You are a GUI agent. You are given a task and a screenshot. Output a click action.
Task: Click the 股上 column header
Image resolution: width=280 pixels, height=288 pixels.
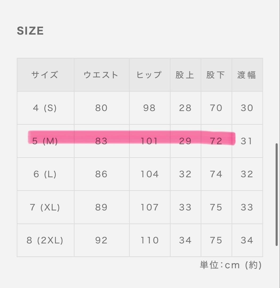(x=185, y=75)
